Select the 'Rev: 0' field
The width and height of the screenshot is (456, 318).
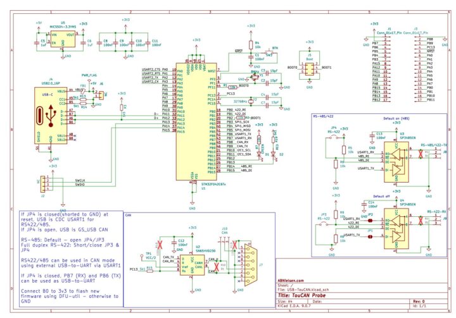(x=419, y=301)
